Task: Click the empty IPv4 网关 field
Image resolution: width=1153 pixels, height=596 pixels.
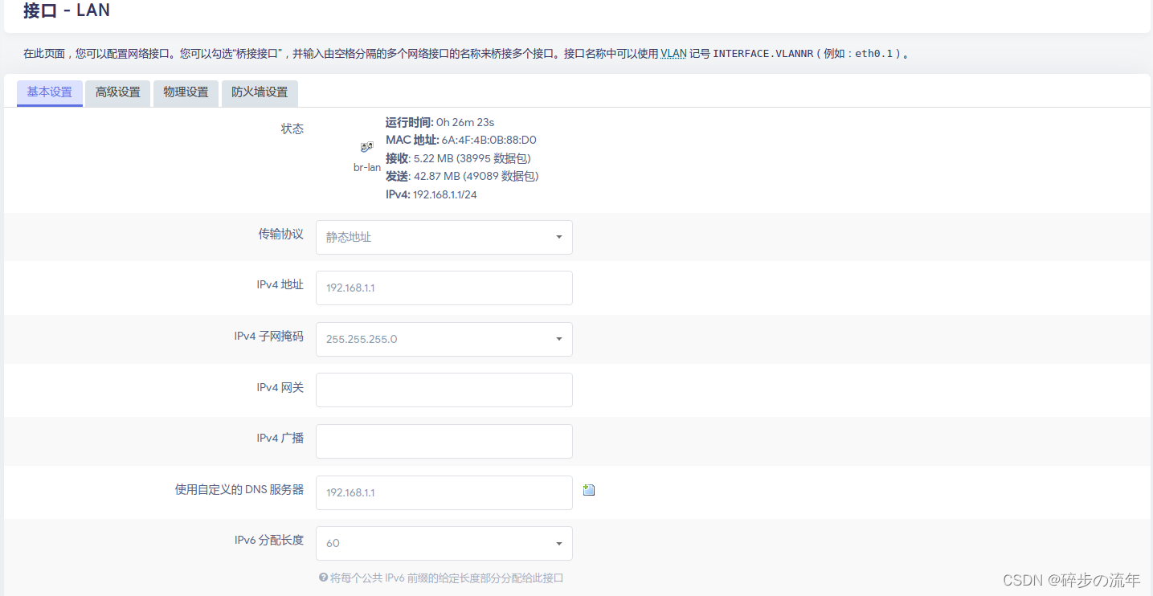Action: 444,390
